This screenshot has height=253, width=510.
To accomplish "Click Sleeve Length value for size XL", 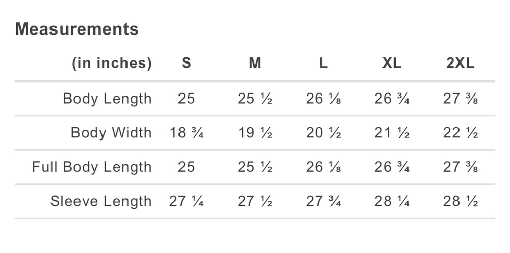I will 392,202.
